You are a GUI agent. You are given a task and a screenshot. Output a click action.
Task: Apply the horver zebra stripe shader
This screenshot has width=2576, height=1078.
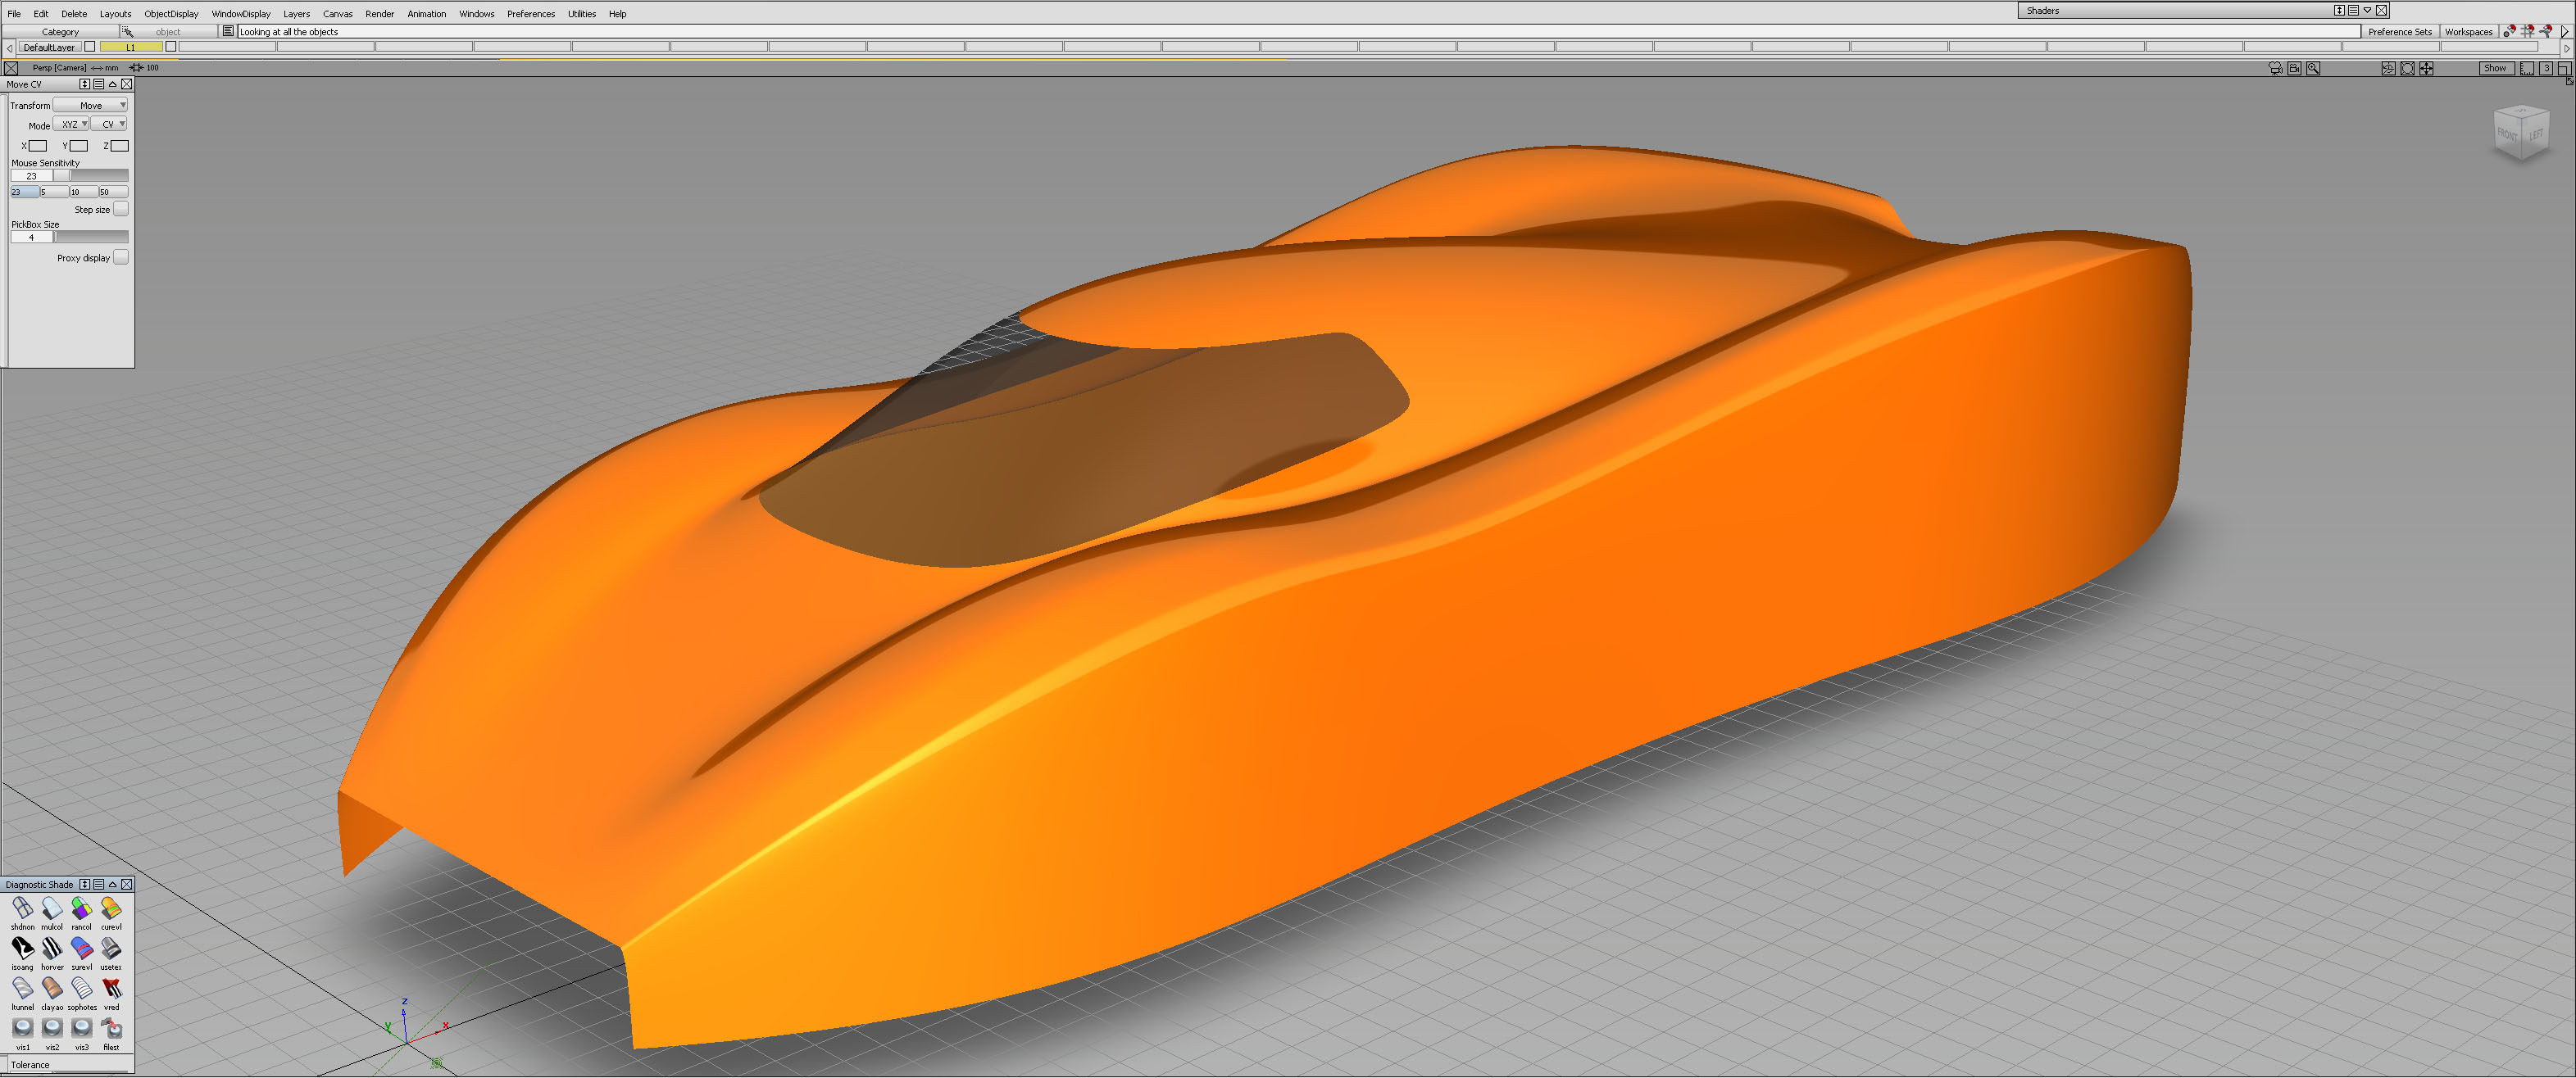click(52, 948)
